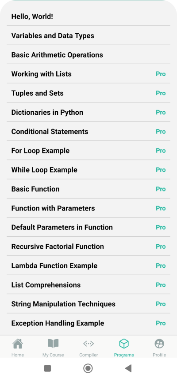Screen dimensions: 177x379
Task: Open Recursive Factorial Function program
Action: (x=88, y=246)
